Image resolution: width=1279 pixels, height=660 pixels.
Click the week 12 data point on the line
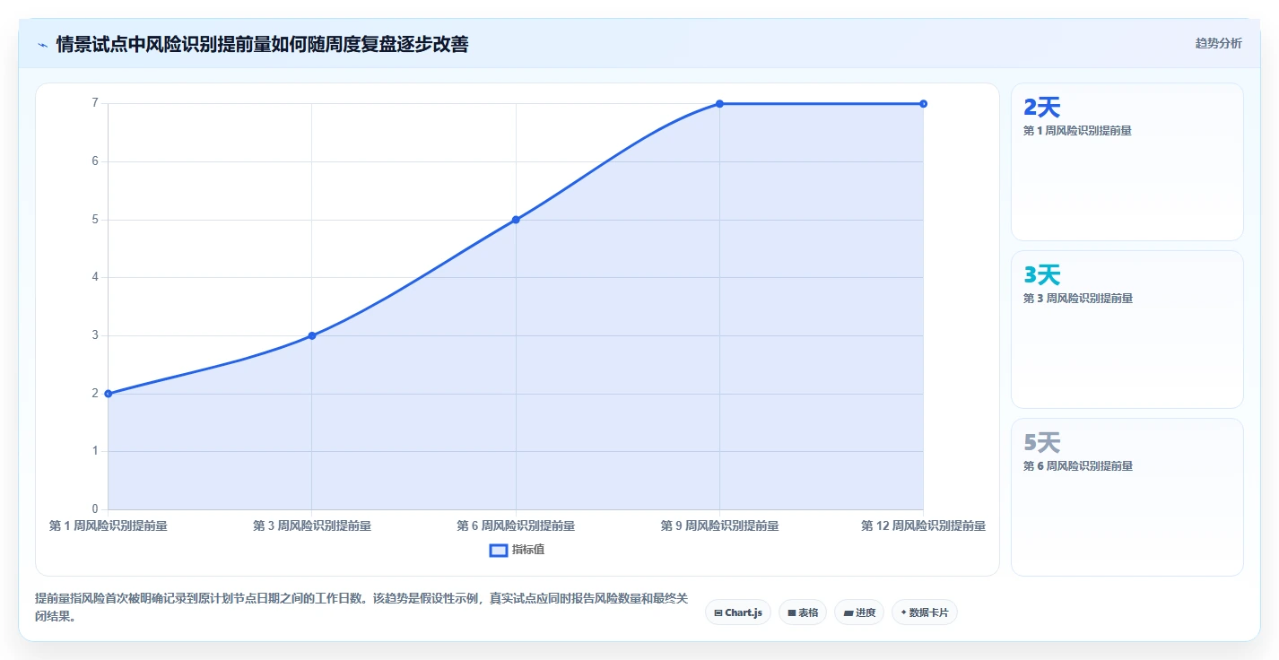pos(923,104)
